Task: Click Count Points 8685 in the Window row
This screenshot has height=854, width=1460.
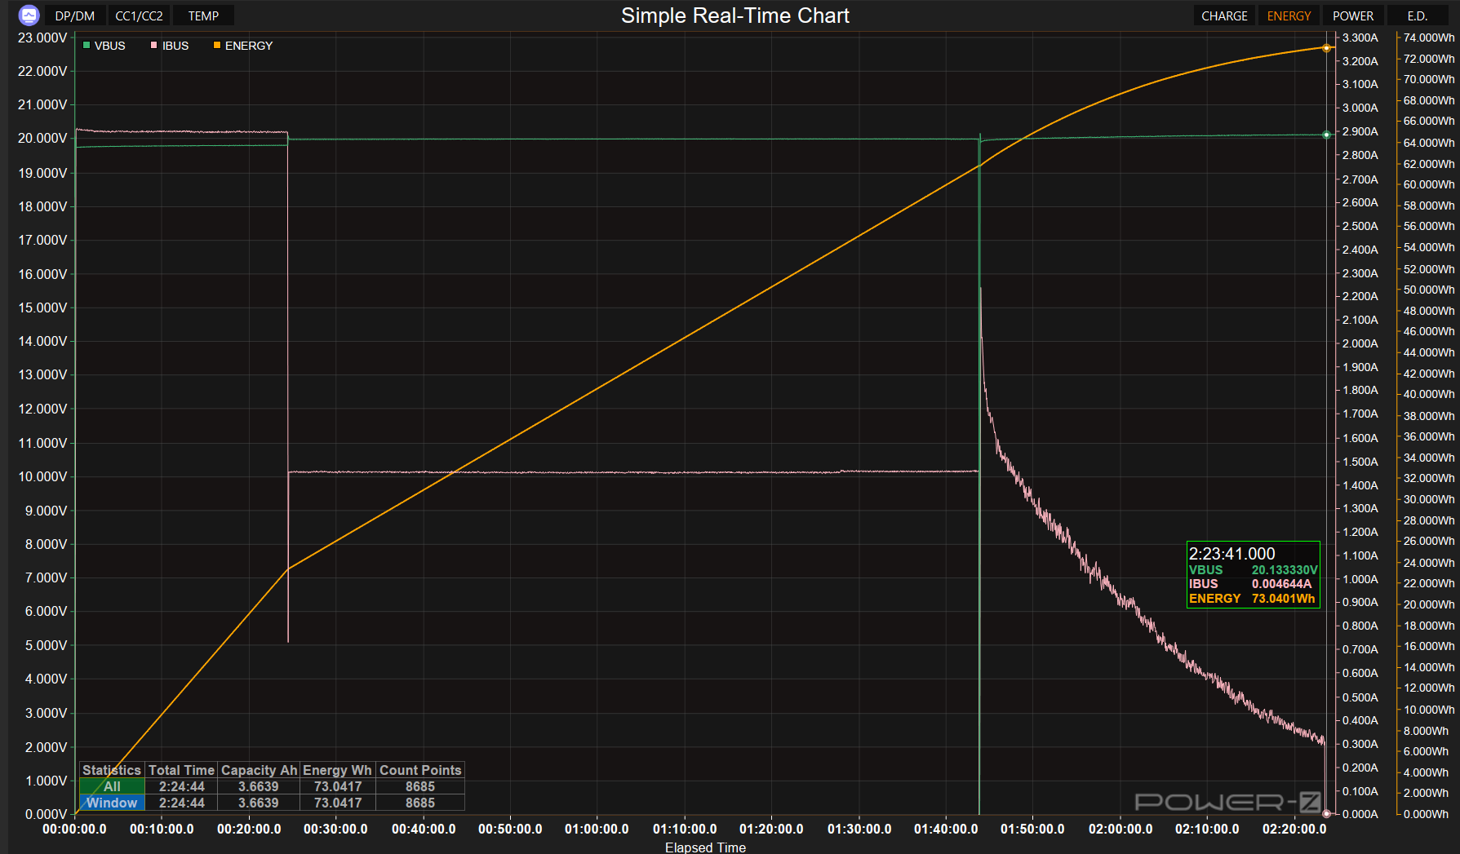Action: point(420,803)
